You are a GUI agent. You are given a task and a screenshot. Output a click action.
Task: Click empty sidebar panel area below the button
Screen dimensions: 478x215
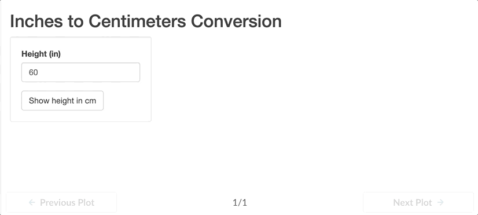81,116
